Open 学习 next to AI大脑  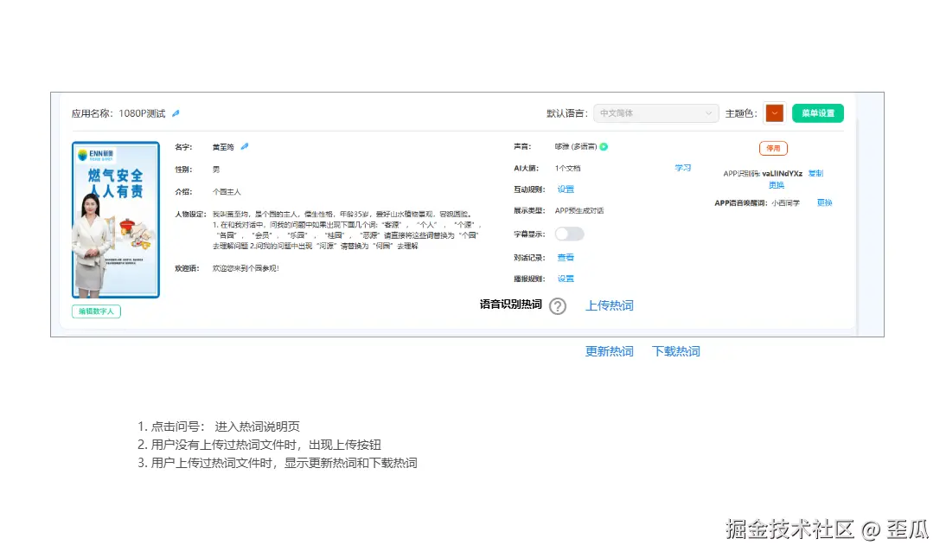682,168
